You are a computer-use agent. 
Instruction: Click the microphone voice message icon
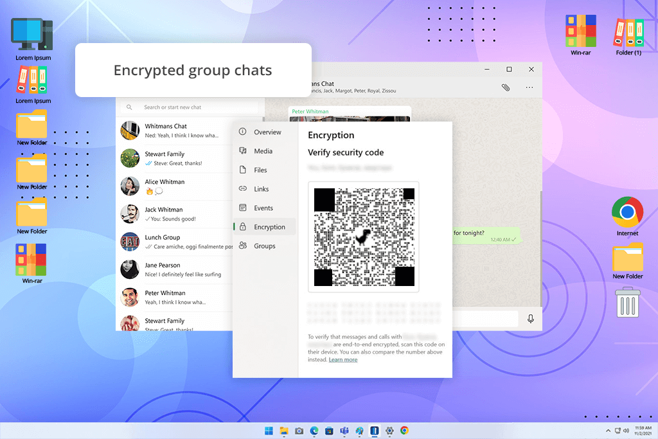[530, 319]
